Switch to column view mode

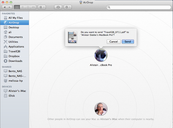[28, 7]
